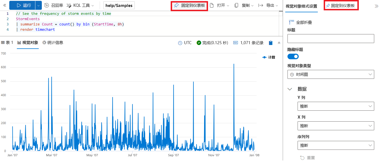Screen dimensions: 379x161
Task: Click the render timechart line
Action: coord(35,29)
